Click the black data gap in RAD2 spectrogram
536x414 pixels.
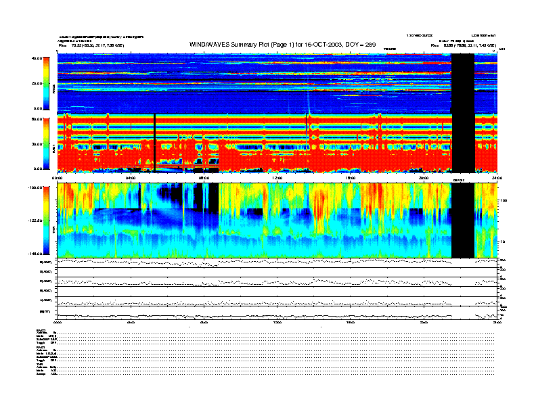[x=463, y=83]
